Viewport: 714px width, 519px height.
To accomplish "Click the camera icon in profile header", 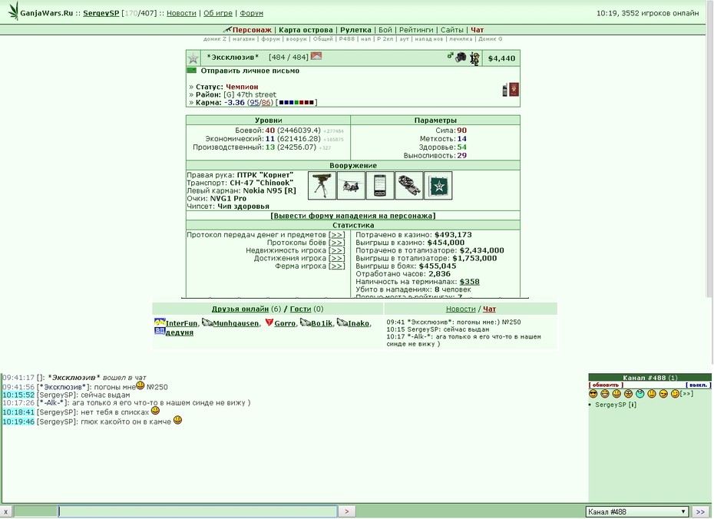I will coord(461,58).
